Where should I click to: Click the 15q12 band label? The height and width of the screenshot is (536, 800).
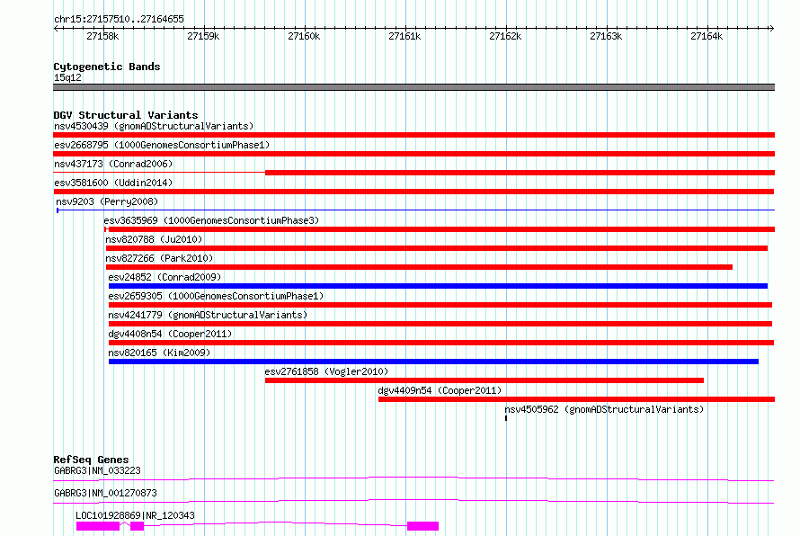tap(67, 77)
